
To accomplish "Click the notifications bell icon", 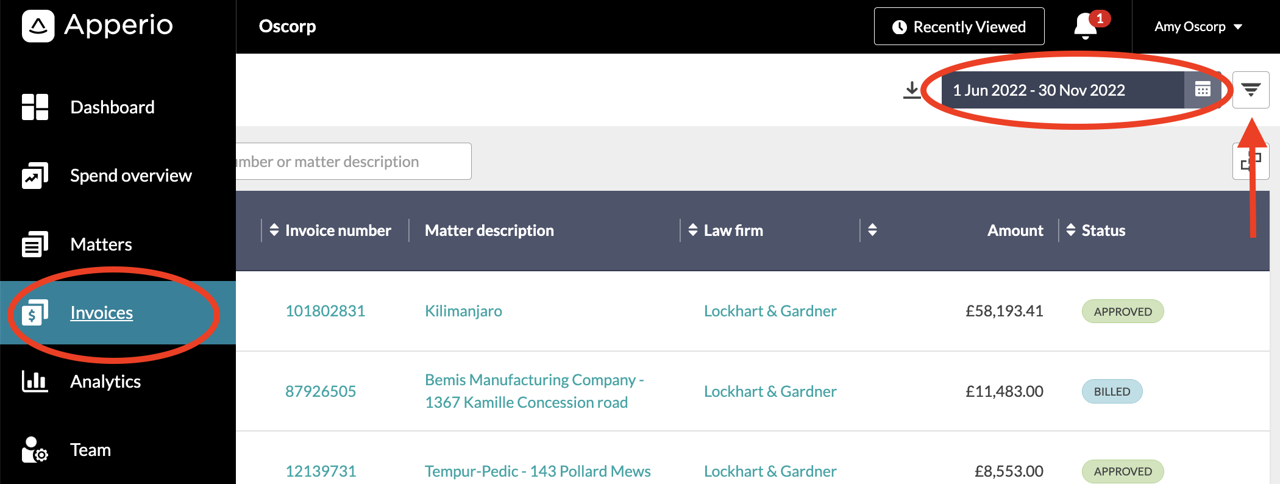I will click(x=1086, y=26).
